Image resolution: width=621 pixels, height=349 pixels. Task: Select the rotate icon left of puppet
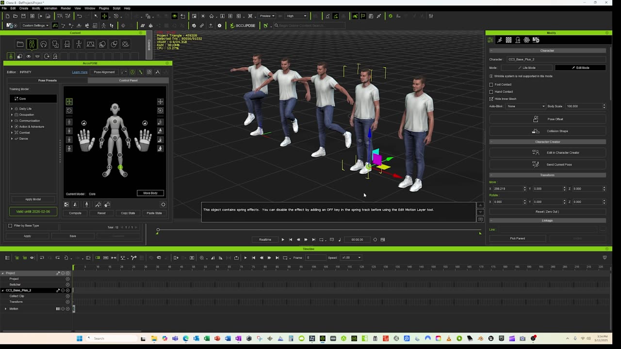point(69,111)
